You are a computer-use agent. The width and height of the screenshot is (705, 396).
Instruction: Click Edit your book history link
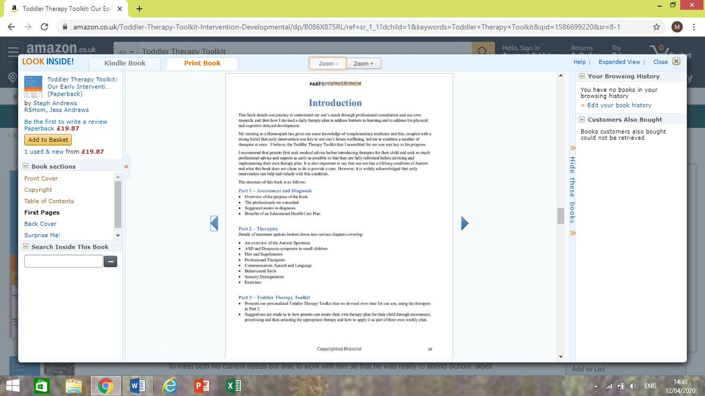click(619, 105)
